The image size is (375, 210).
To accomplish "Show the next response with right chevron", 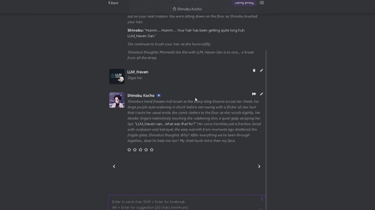I will (259, 166).
